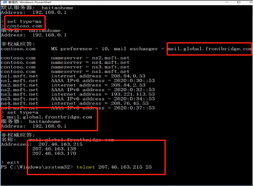253x186 pixels.
Task: Click the 'nameserver = ns1.msft.net' entry
Action: (x=90, y=71)
